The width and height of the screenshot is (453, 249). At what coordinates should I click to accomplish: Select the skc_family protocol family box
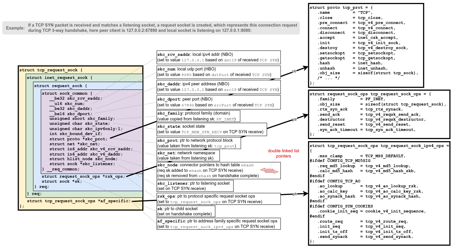[198, 116]
